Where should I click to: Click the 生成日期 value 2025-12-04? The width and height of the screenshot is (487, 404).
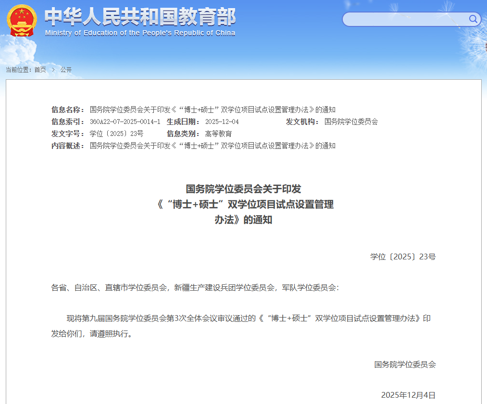(222, 122)
